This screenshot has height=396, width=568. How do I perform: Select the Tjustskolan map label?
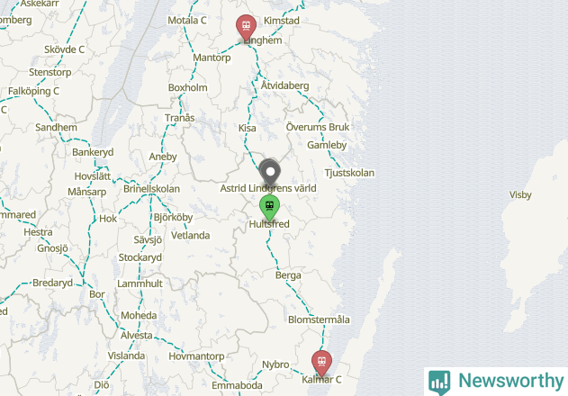pos(349,173)
